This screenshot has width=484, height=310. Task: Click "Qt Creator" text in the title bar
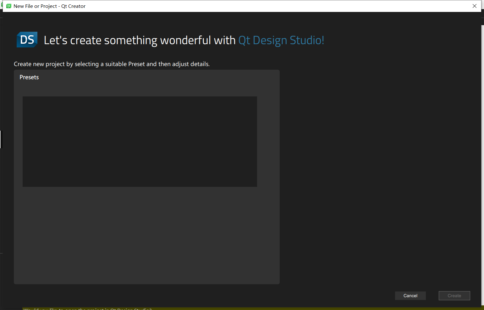pyautogui.click(x=73, y=6)
